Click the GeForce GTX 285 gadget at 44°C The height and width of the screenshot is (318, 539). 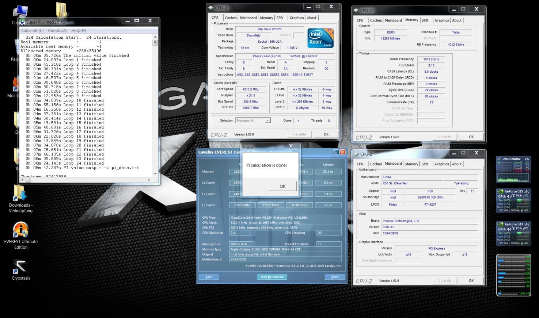[513, 233]
